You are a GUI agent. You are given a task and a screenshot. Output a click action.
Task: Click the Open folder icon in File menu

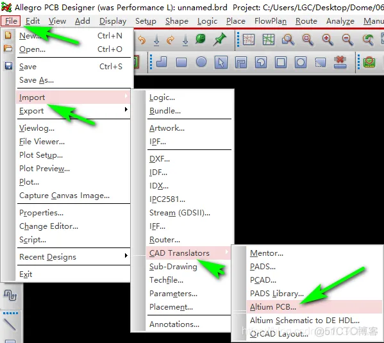[x=8, y=49]
